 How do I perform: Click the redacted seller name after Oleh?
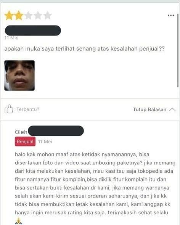coord(56,131)
